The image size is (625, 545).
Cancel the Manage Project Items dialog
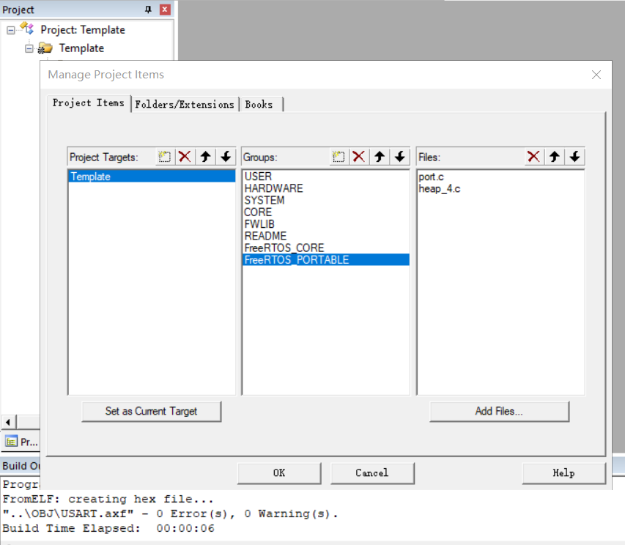[372, 473]
